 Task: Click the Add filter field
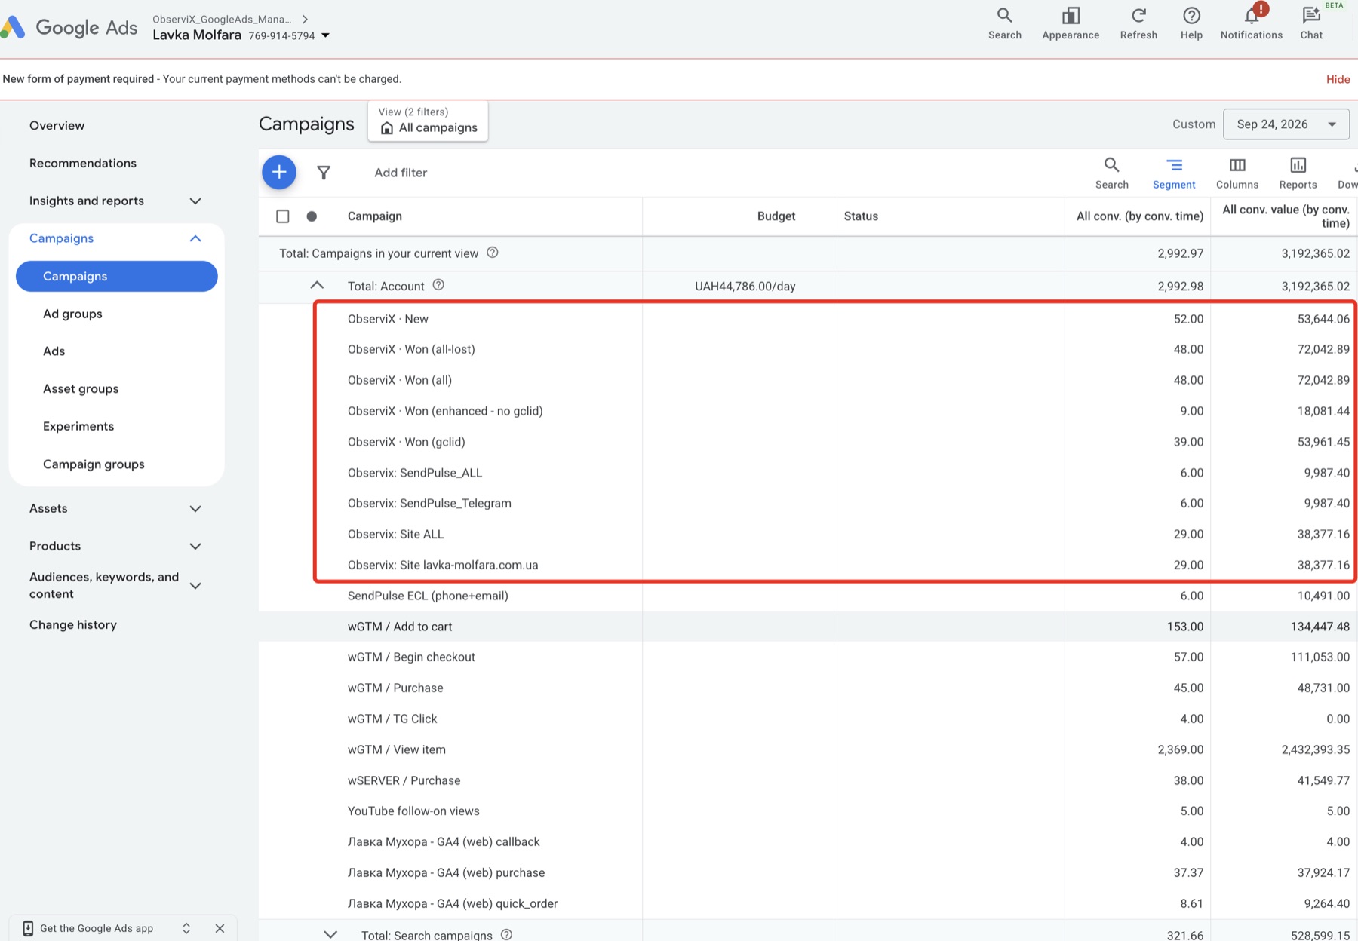tap(401, 173)
